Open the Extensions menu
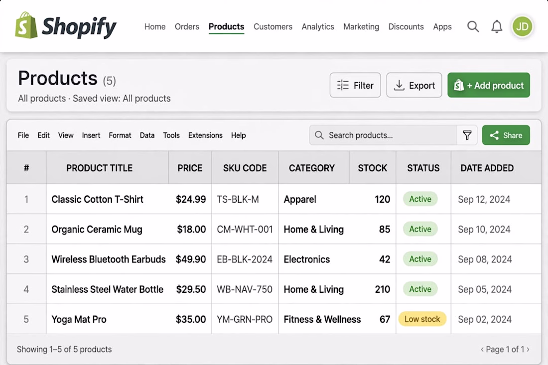This screenshot has width=548, height=365. tap(205, 135)
